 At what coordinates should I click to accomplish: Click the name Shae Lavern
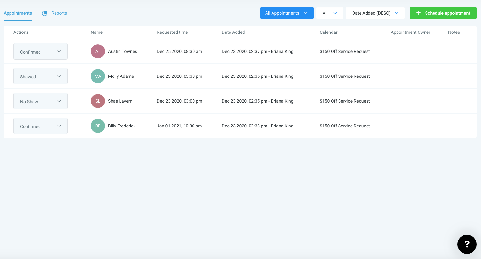click(x=120, y=101)
